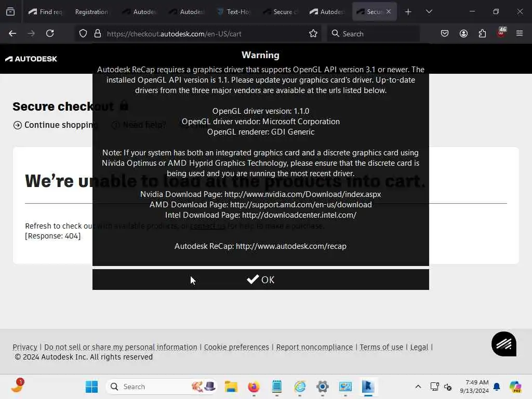
Task: Open the Settings gear taskbar icon
Action: 323,387
